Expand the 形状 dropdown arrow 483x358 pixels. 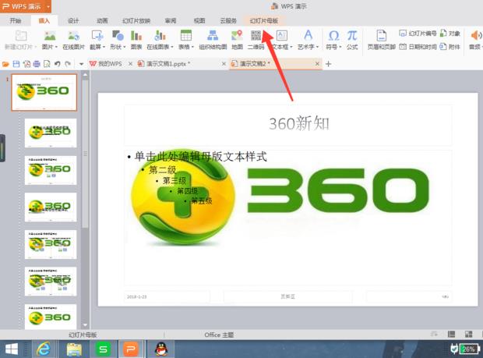(125, 47)
